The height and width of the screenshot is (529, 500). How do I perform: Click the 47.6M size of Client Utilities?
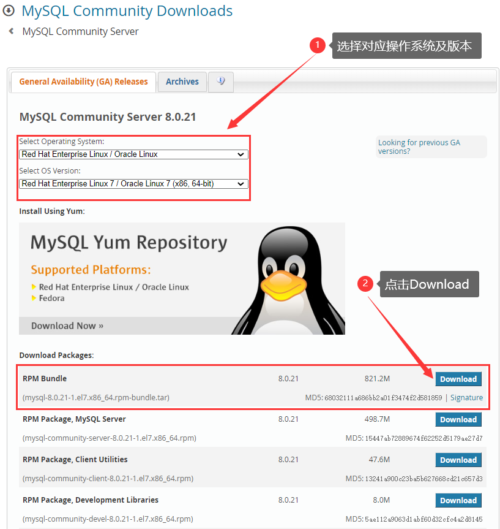coord(379,460)
